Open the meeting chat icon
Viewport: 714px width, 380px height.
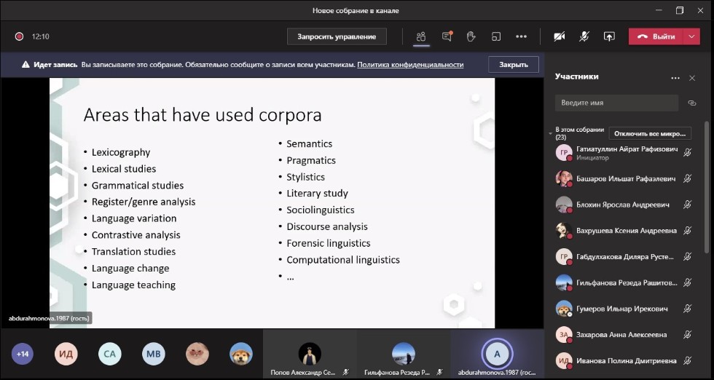[x=447, y=36]
